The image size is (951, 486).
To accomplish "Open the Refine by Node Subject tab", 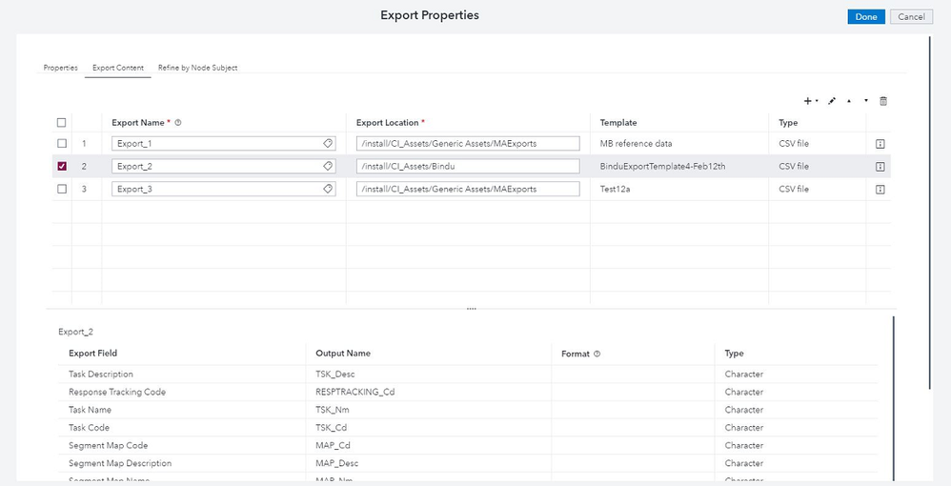I will tap(197, 68).
